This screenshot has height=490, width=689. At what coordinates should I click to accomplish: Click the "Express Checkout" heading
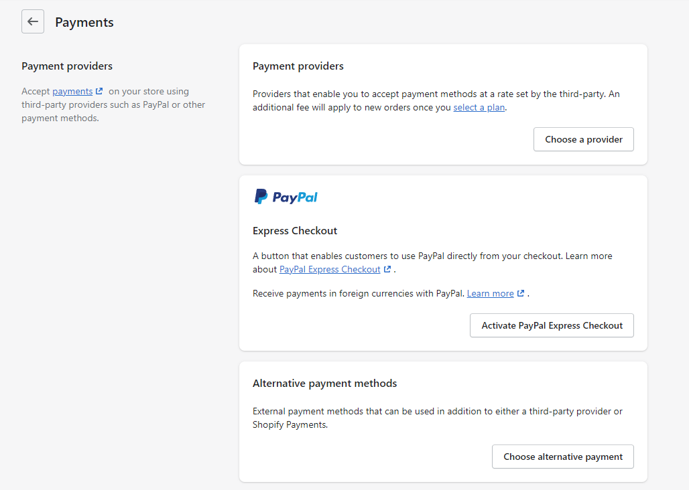pos(294,230)
